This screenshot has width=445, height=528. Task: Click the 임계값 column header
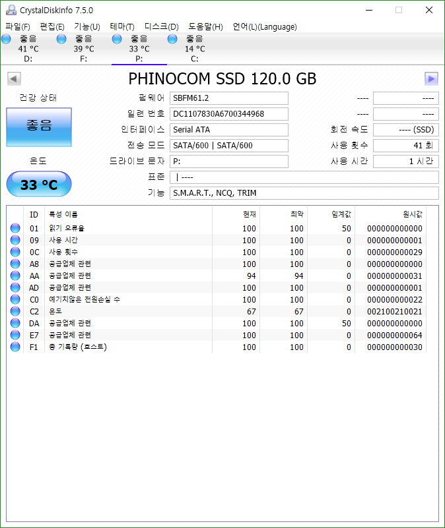[331, 214]
